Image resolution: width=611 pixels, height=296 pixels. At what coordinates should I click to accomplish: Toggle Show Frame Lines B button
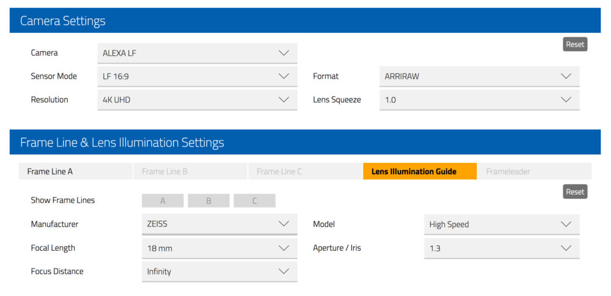click(208, 201)
